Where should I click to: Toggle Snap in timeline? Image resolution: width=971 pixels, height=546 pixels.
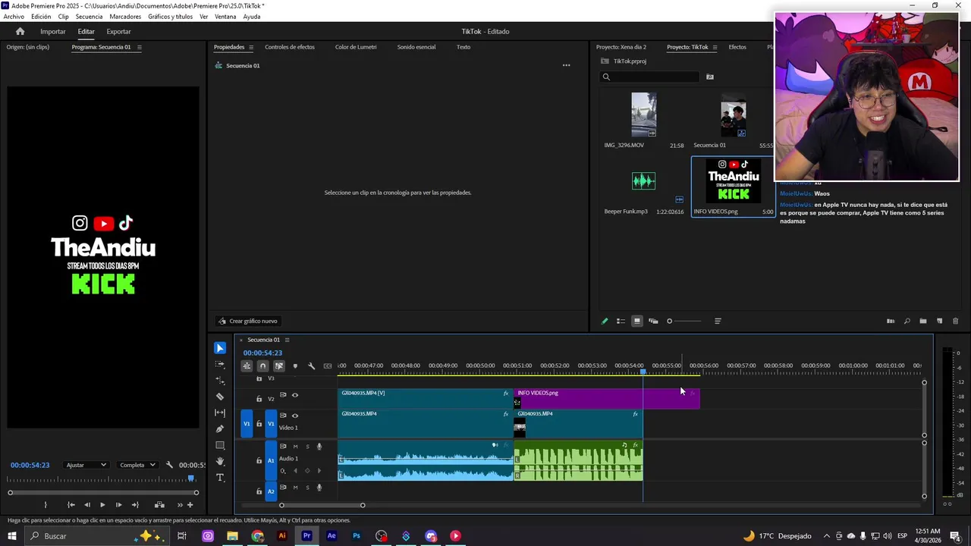(262, 366)
